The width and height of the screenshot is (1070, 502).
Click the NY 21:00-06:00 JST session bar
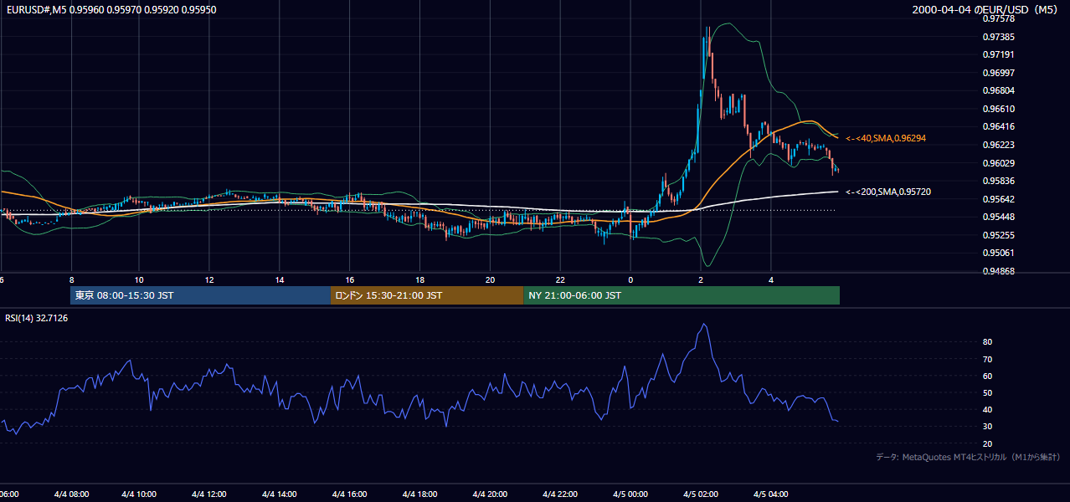(x=682, y=295)
